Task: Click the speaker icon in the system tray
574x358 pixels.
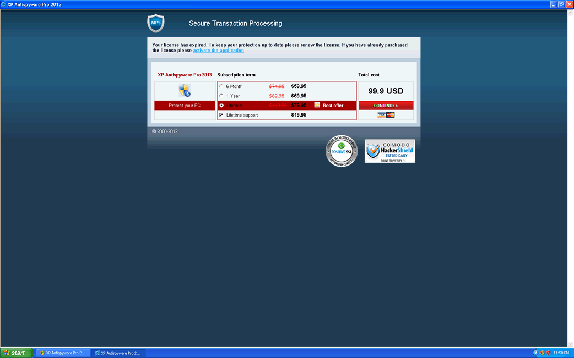Action: pos(536,353)
